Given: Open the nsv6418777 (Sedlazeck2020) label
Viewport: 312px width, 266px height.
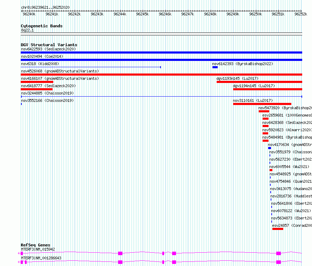Looking at the screenshot, I should coord(48,86).
